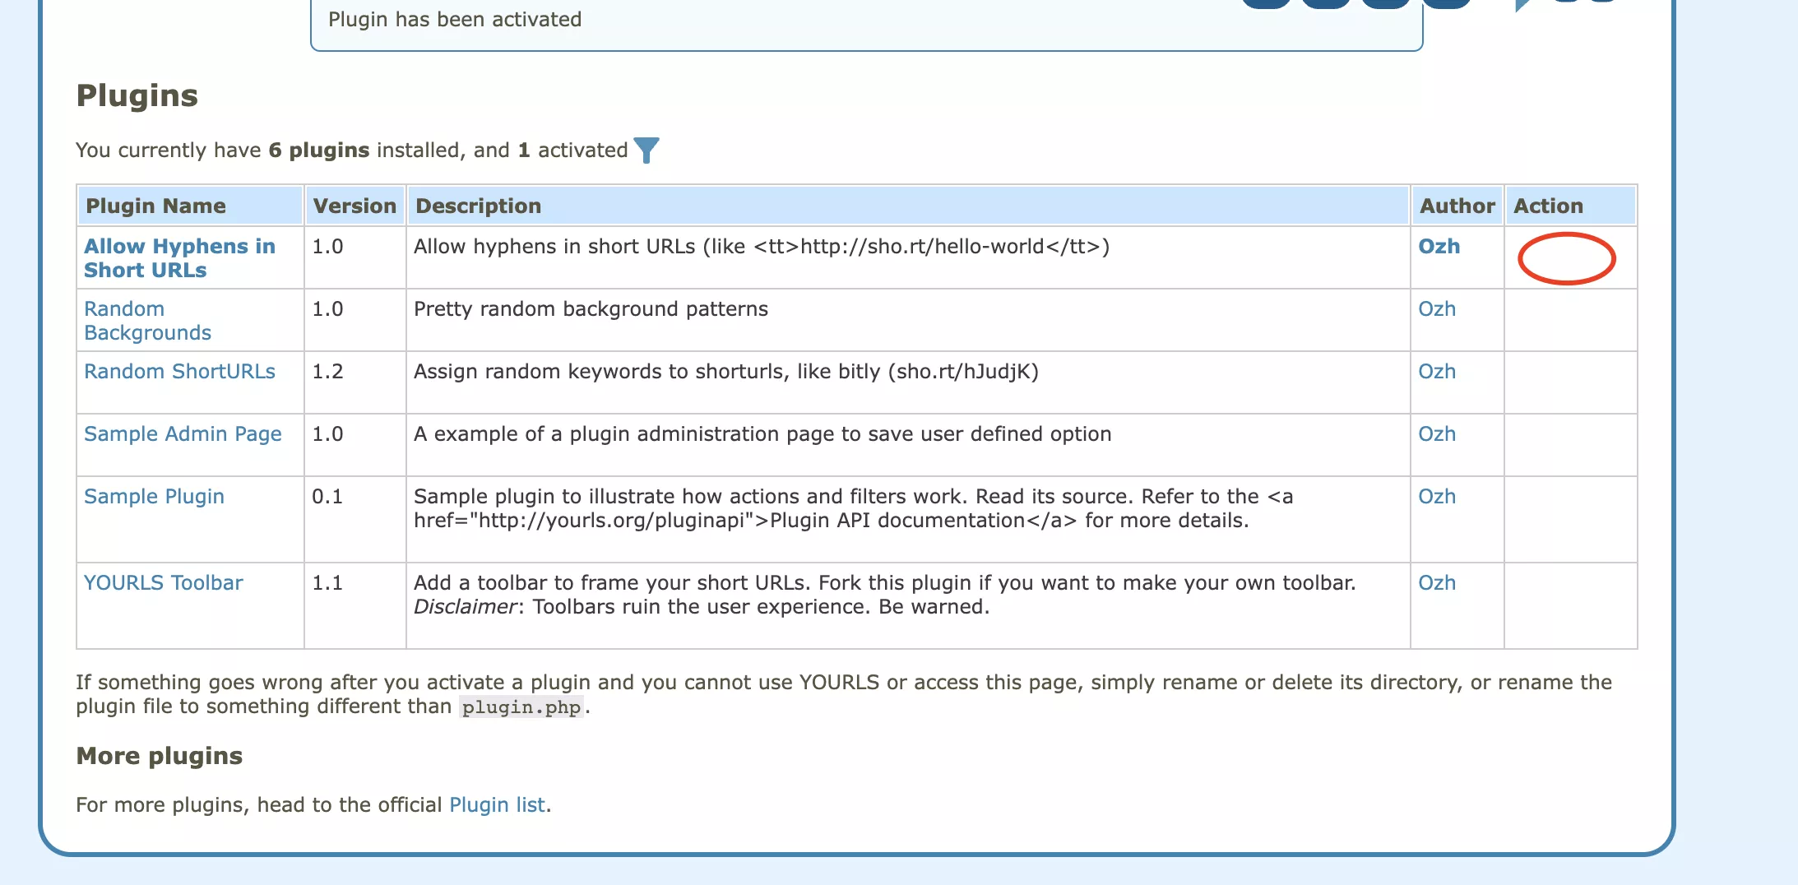The height and width of the screenshot is (885, 1798).
Task: Open the Sample Plugin link
Action: tap(154, 497)
